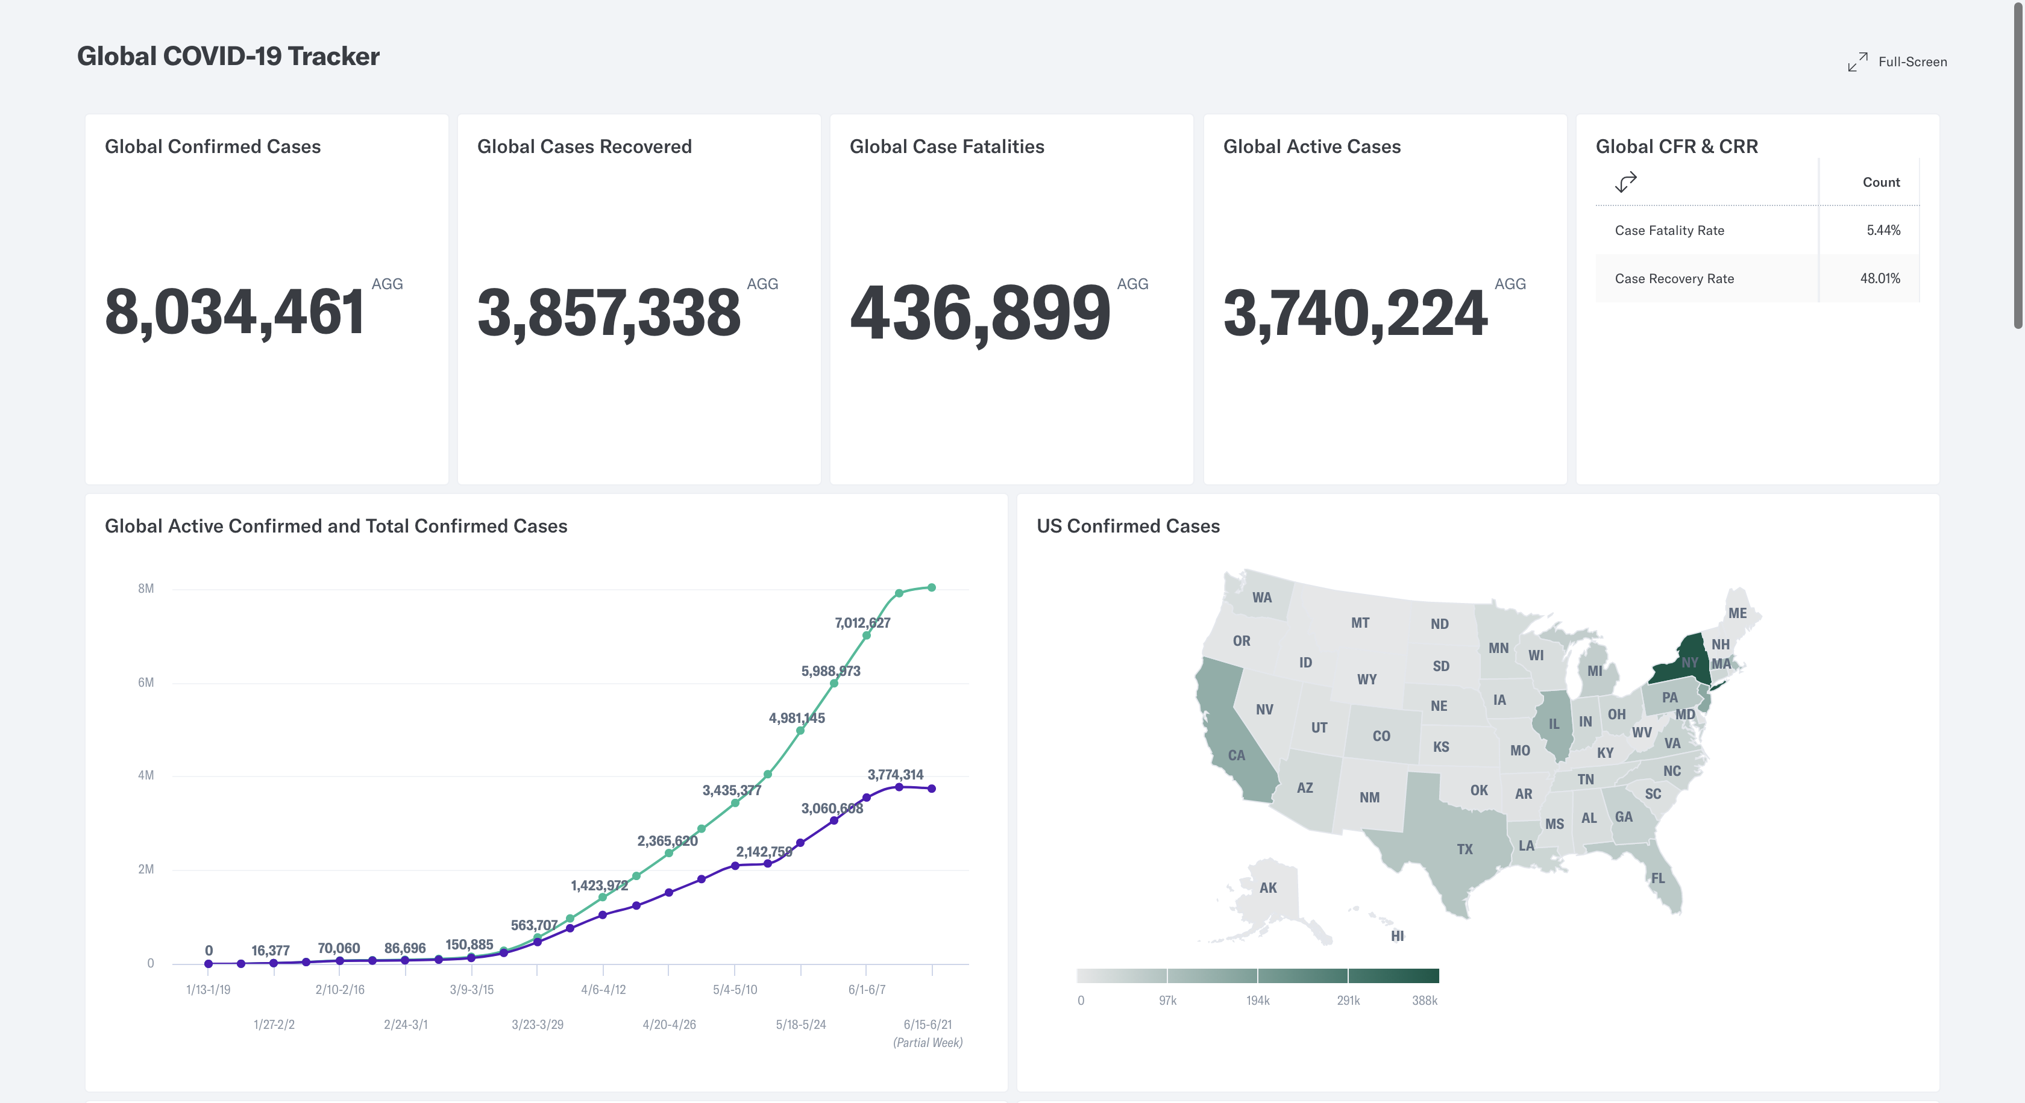The height and width of the screenshot is (1103, 2025).
Task: Click the 563,707 data label
Action: point(534,925)
